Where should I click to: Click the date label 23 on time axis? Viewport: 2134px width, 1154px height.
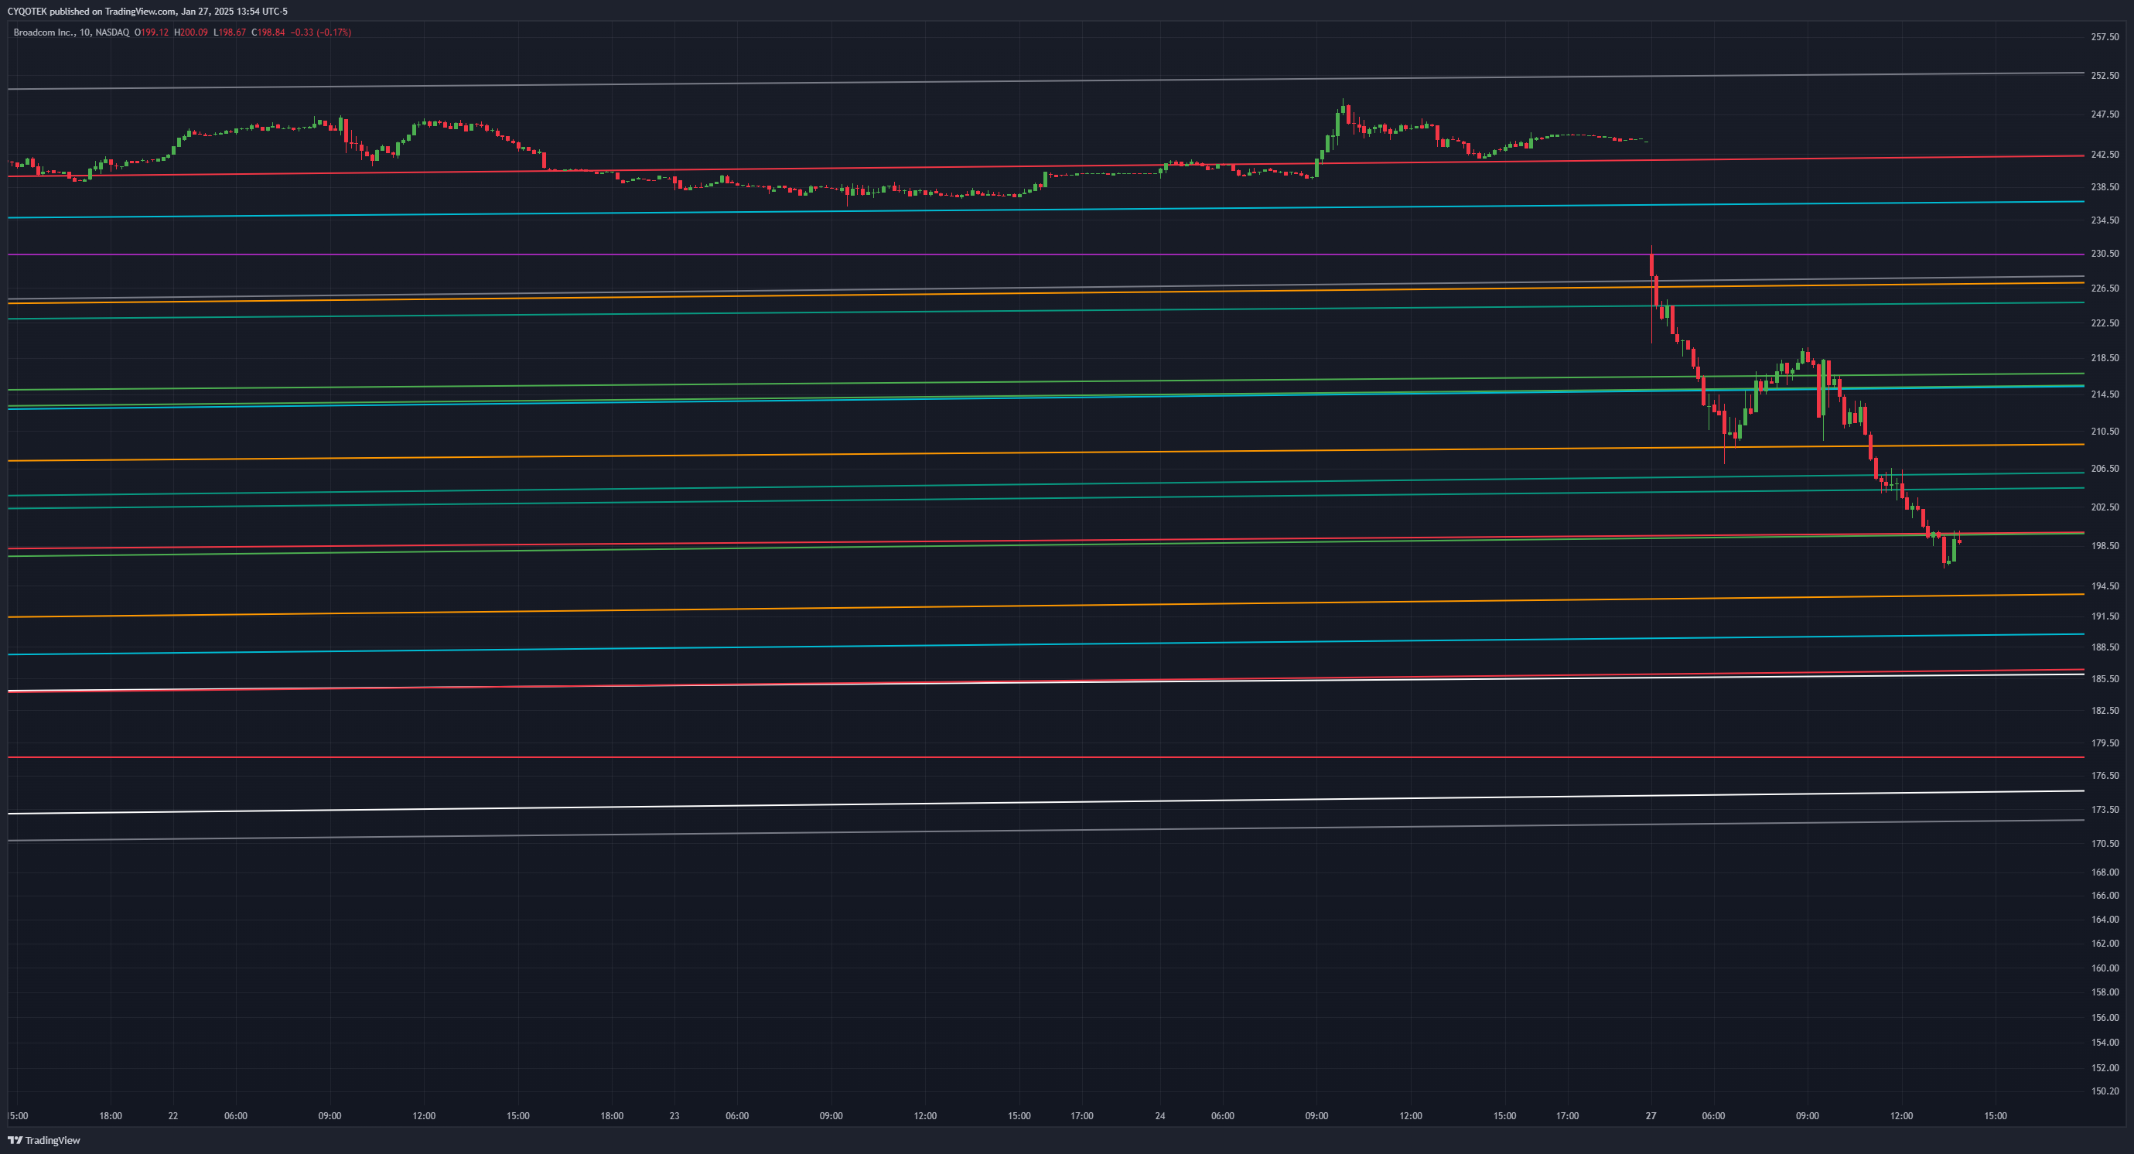674,1117
